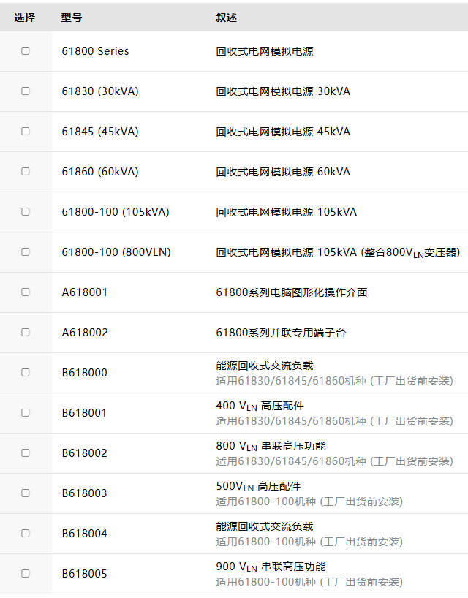The image size is (468, 598).
Task: Click 能源回收式交流负载 in B618000 row
Action: [265, 366]
